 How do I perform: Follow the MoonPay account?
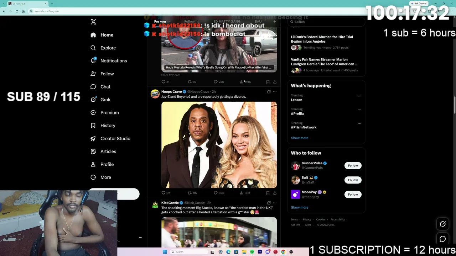click(x=353, y=194)
